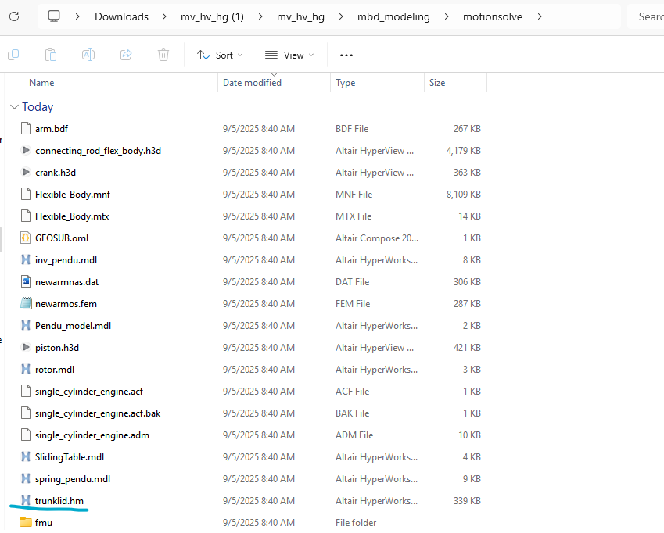Open the Sort dropdown

click(x=220, y=55)
